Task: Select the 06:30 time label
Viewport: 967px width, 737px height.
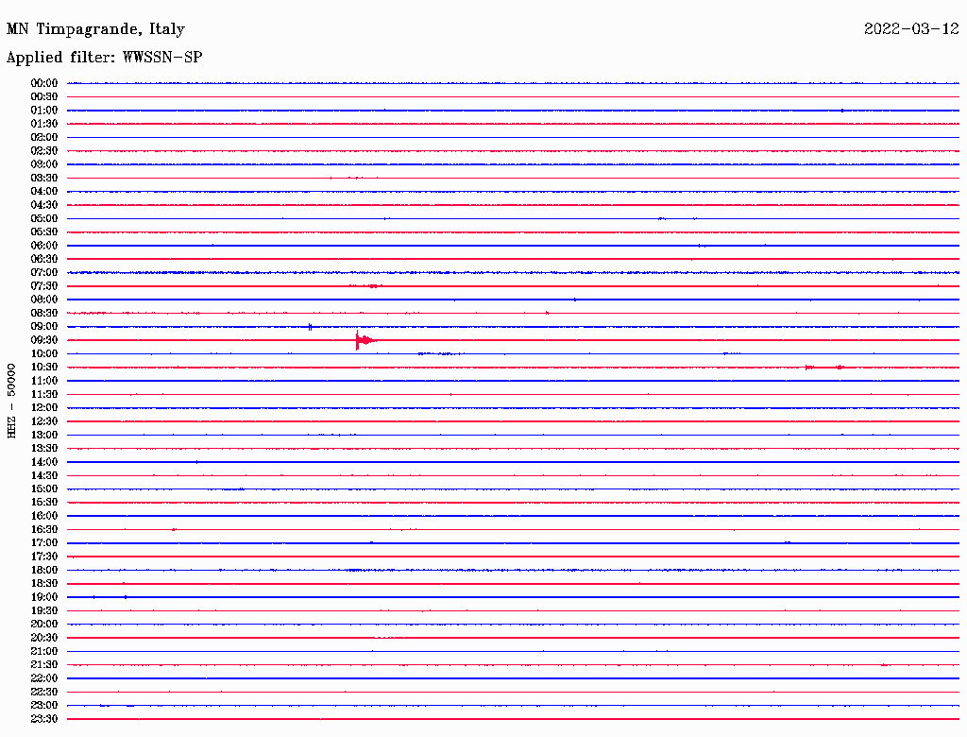Action: [x=44, y=259]
